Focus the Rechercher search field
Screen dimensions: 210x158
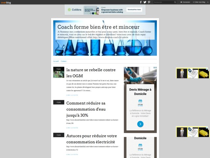[163, 2]
